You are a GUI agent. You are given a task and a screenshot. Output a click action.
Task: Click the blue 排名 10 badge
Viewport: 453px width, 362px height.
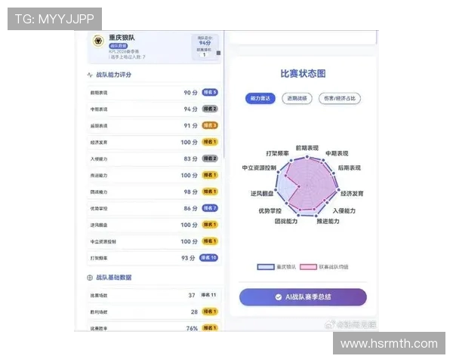click(208, 258)
